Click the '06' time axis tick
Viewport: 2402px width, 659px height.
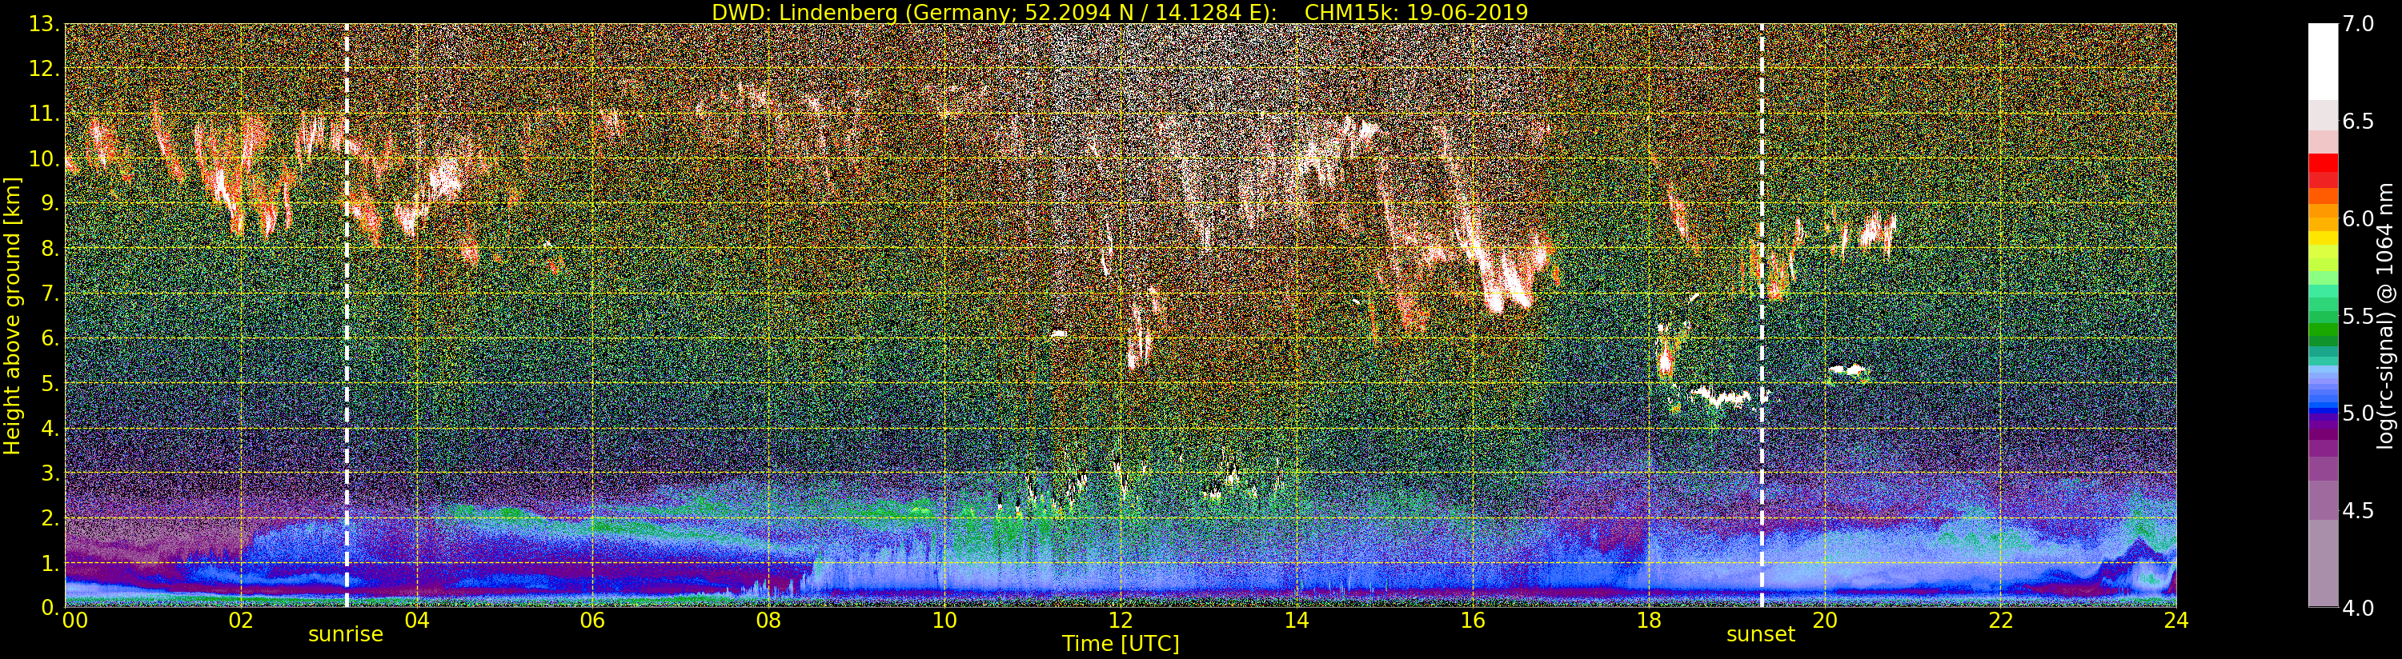[x=593, y=620]
